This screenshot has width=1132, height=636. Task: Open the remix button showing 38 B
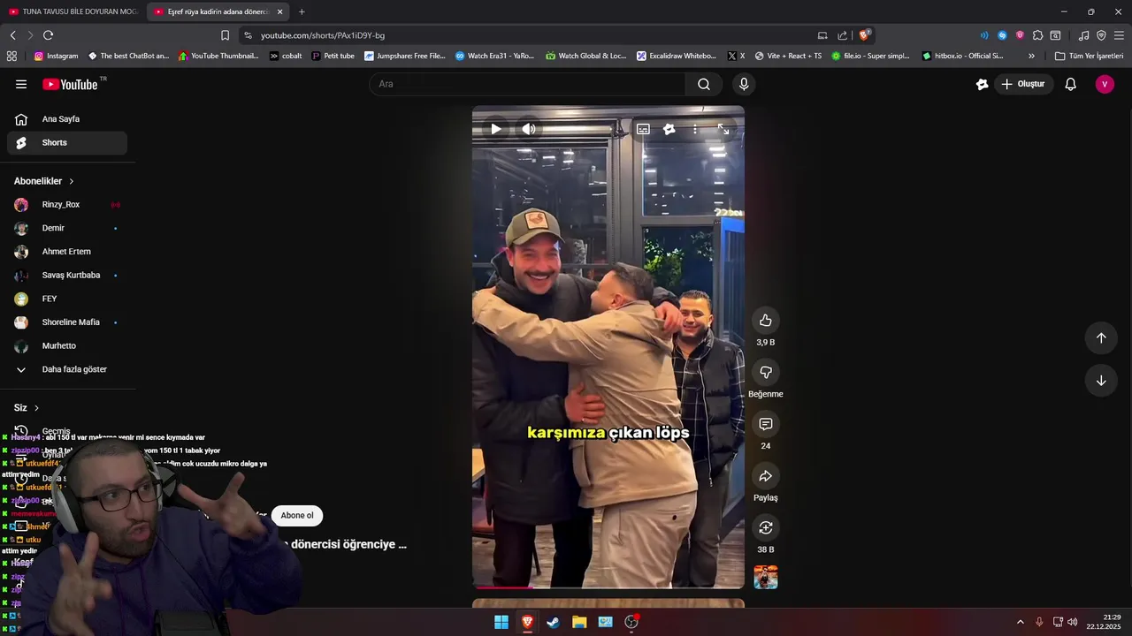pos(766,527)
